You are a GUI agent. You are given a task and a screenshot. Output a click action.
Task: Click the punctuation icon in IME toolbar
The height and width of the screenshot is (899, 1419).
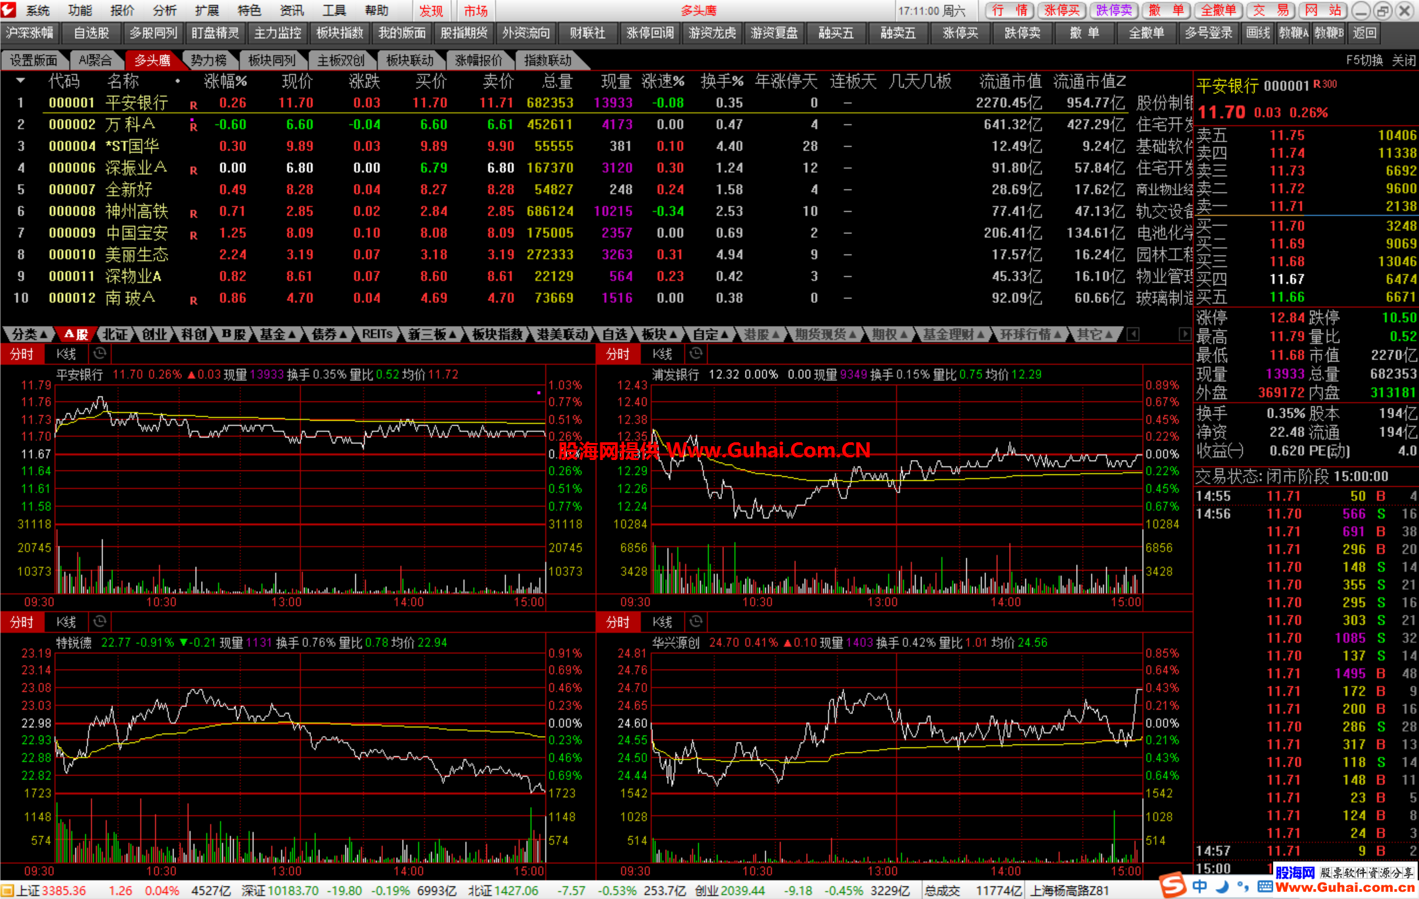click(1244, 887)
